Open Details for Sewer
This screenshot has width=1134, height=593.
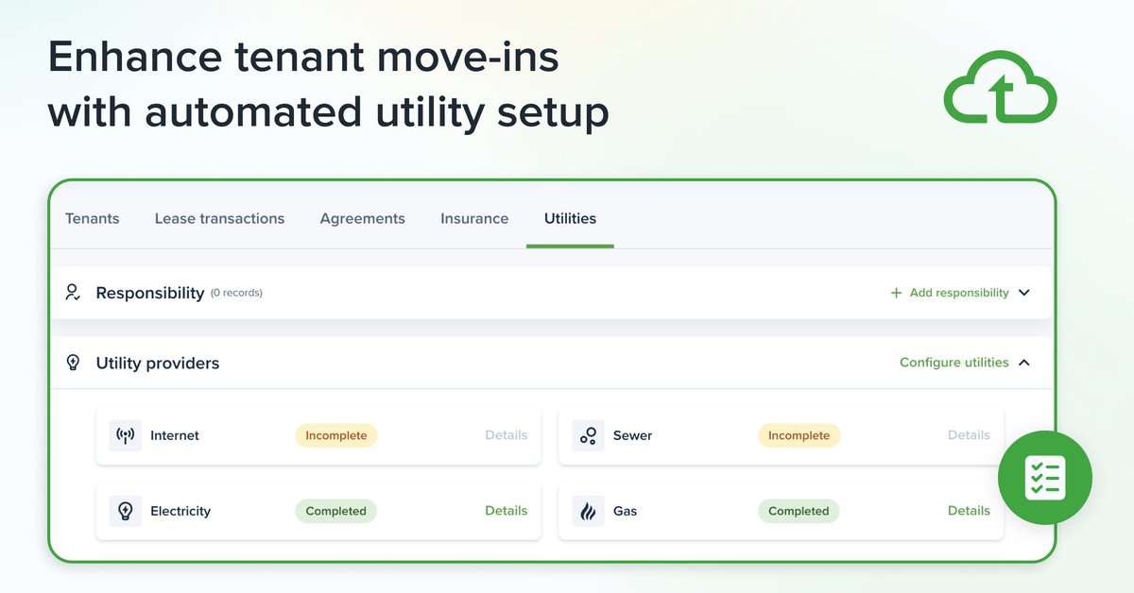pos(969,435)
